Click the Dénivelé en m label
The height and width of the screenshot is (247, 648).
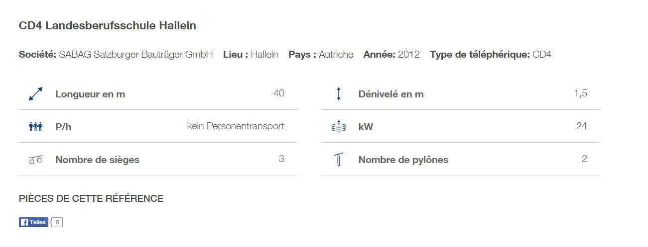coord(391,94)
